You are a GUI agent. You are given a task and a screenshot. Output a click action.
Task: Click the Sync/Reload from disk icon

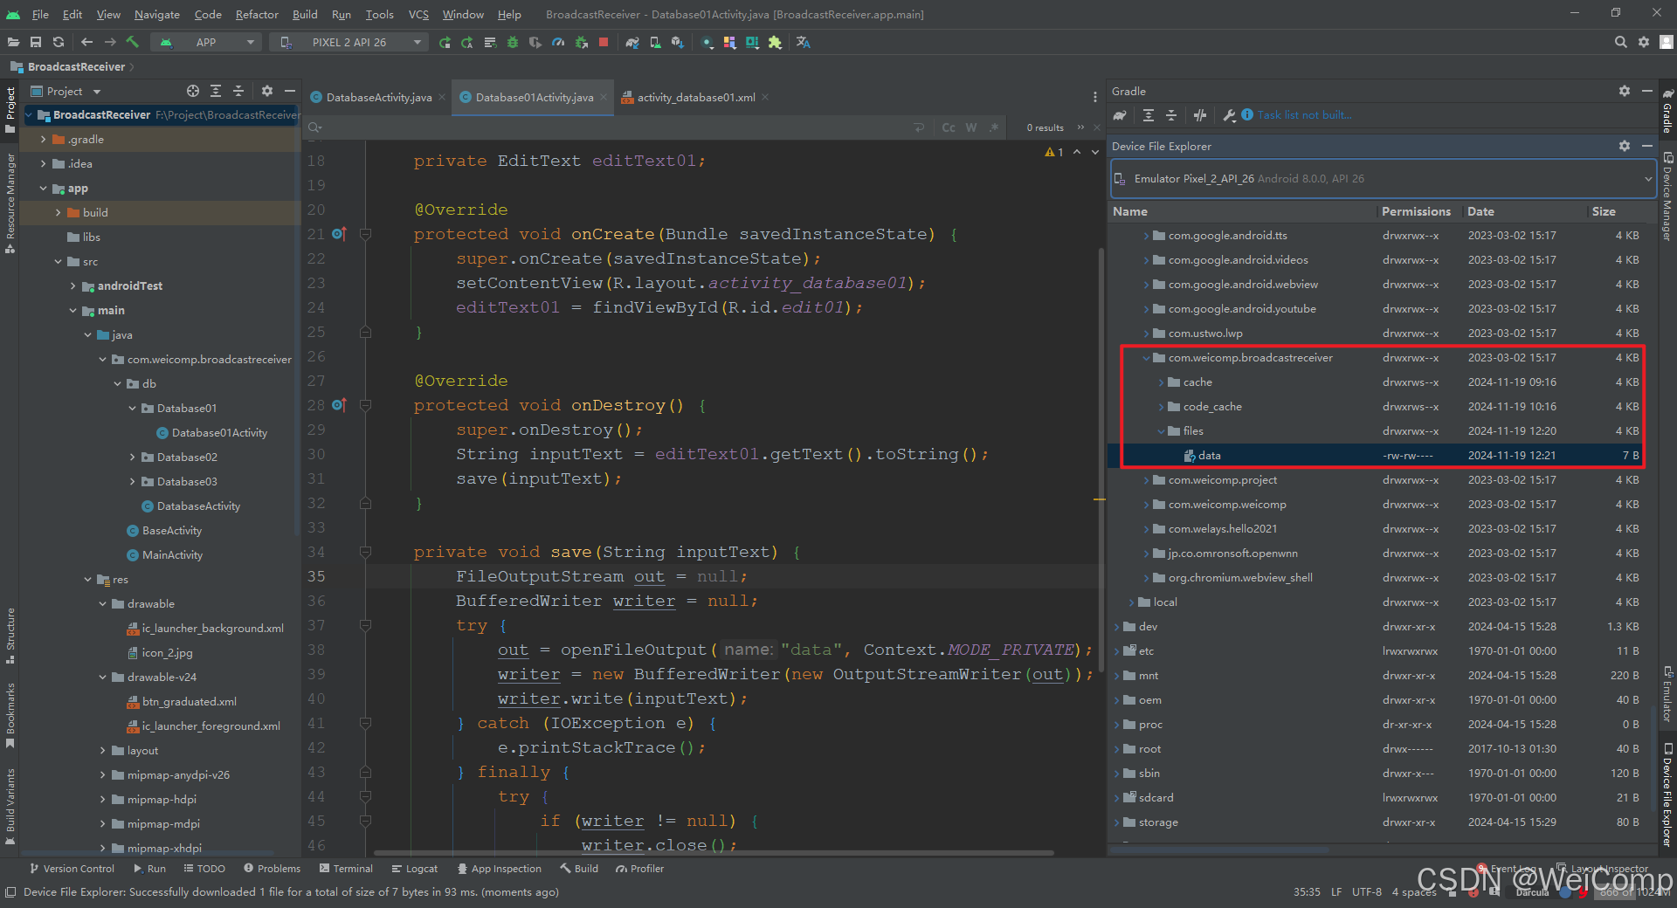point(59,42)
